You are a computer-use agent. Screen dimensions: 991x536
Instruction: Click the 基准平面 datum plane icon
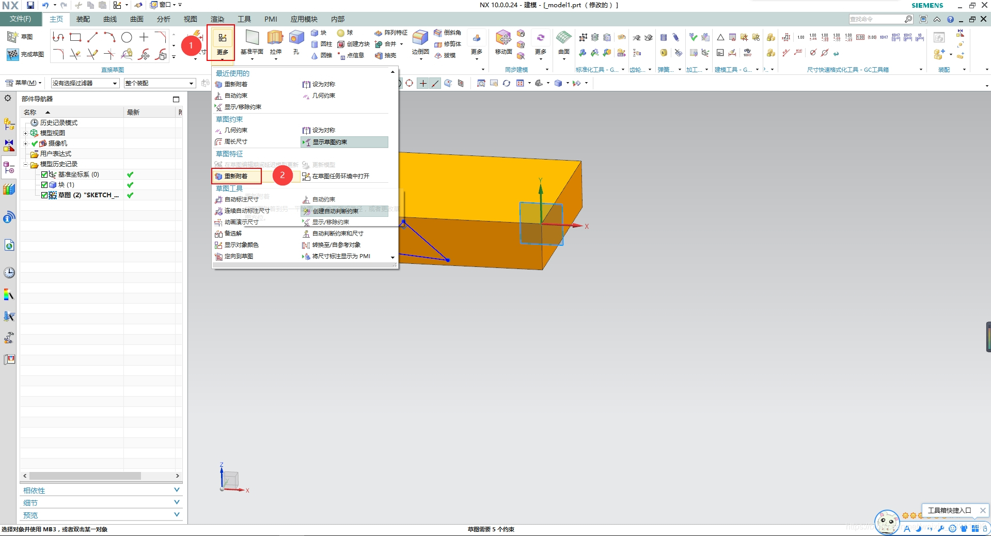(252, 38)
